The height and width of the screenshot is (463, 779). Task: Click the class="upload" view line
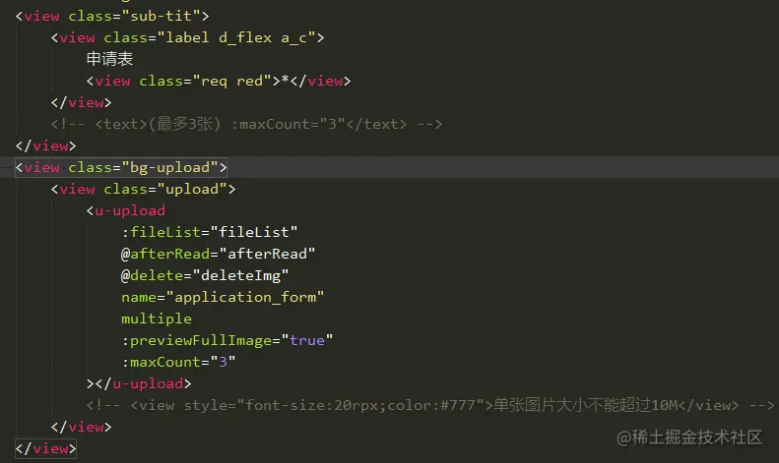pyautogui.click(x=143, y=189)
